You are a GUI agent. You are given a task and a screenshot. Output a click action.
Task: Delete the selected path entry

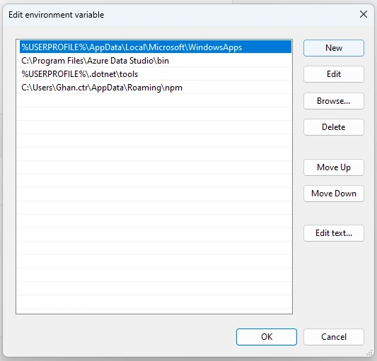click(334, 127)
